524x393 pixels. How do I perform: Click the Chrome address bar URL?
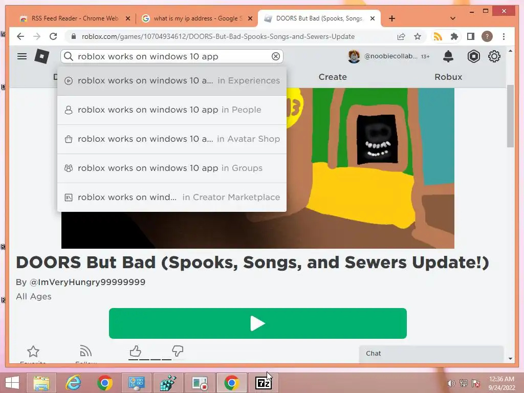(218, 36)
